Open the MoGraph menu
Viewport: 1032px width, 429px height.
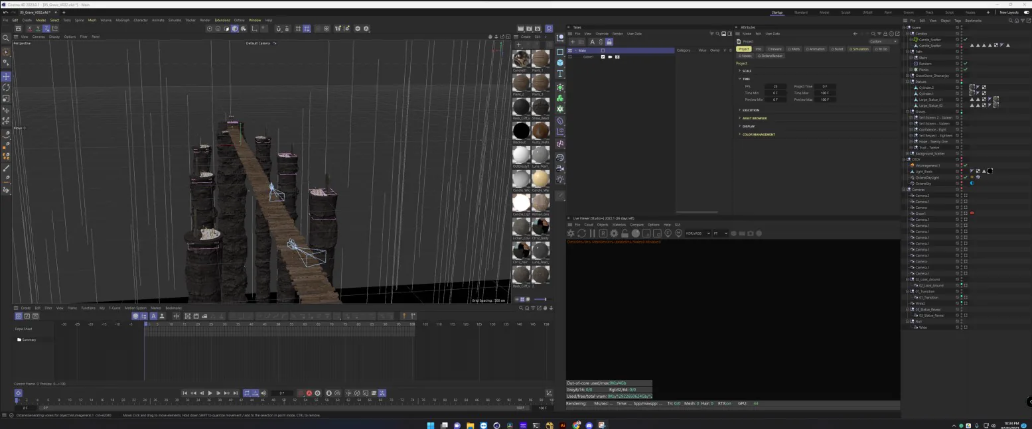[123, 20]
